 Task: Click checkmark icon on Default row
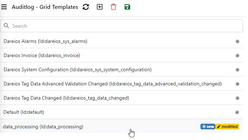pyautogui.click(x=237, y=112)
